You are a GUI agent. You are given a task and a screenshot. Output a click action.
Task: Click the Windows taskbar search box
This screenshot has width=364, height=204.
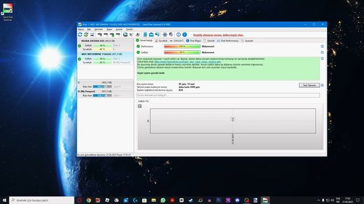(42, 200)
